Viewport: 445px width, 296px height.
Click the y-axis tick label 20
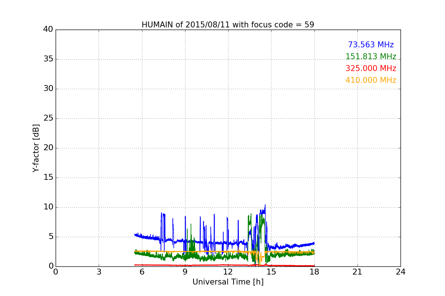(48, 148)
